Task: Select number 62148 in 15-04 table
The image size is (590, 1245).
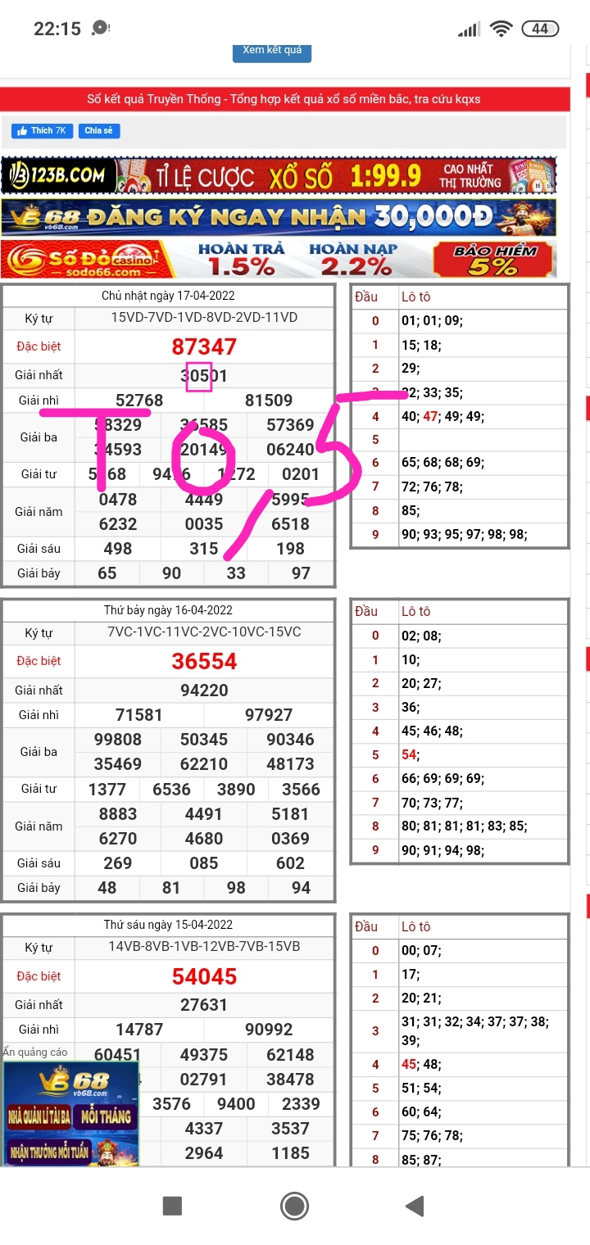Action: pos(291,1055)
